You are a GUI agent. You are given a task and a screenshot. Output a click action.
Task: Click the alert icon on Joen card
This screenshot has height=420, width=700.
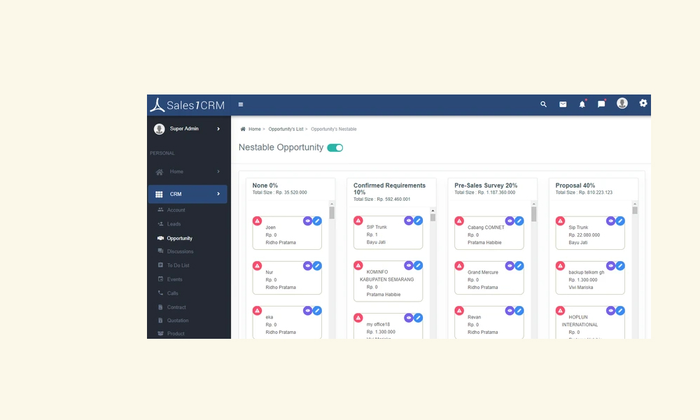point(257,221)
